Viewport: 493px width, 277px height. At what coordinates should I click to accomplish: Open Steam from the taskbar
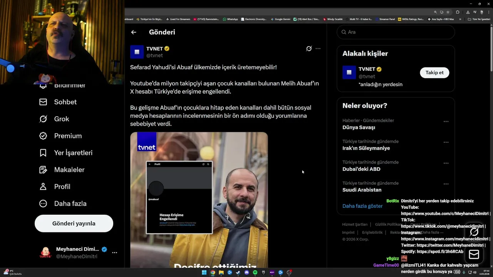click(238, 272)
